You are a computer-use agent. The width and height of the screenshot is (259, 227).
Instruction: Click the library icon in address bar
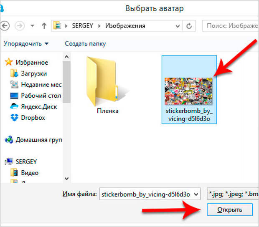(x=57, y=25)
